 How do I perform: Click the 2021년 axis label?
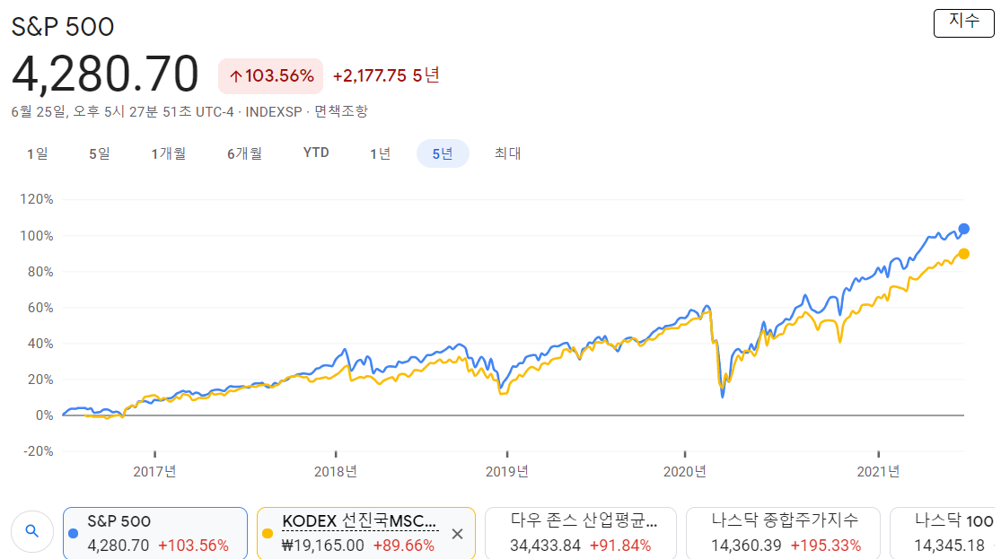coord(878,472)
